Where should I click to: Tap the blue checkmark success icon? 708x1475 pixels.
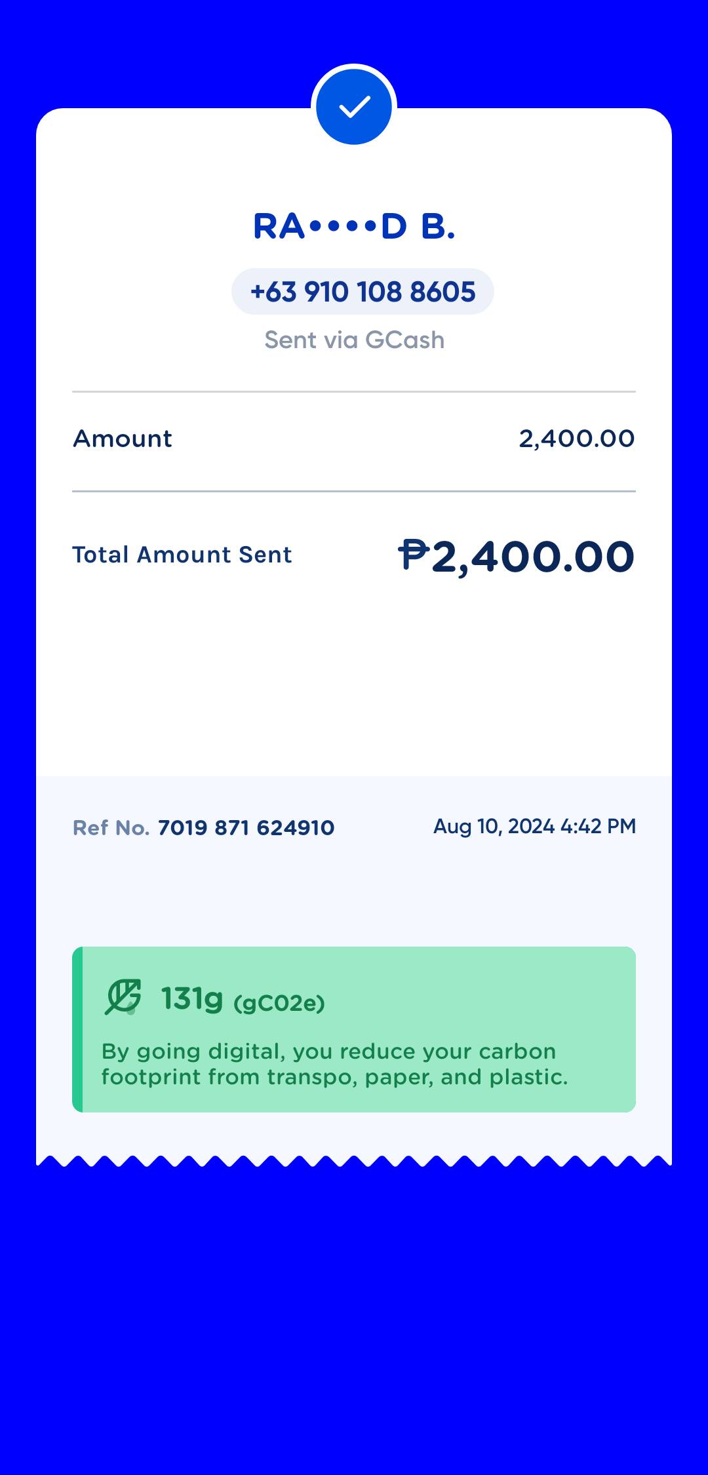[354, 107]
